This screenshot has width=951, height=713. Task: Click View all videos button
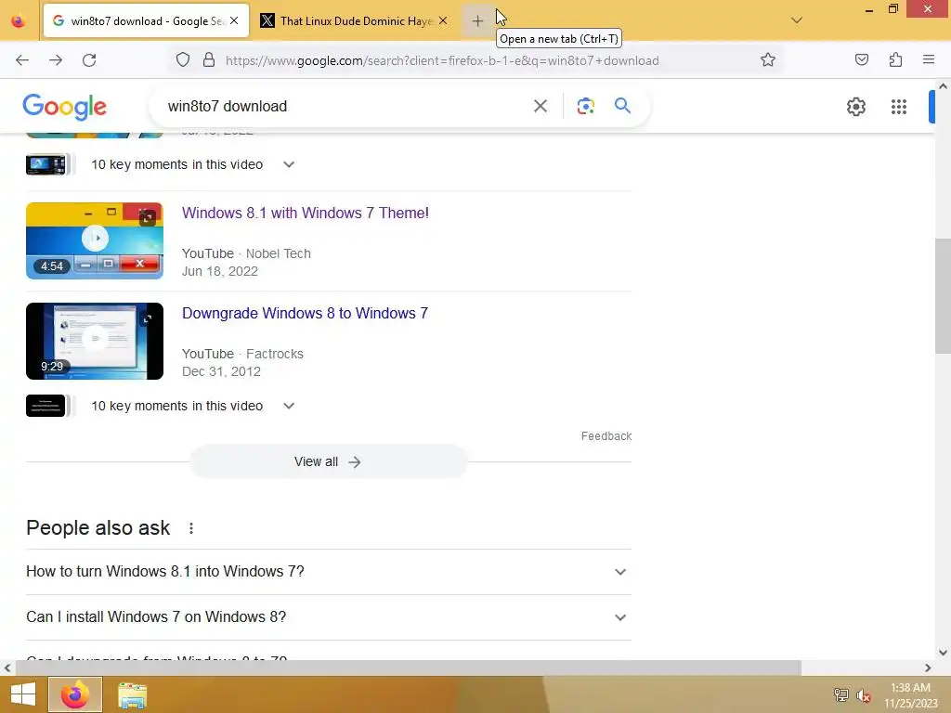[x=328, y=461]
